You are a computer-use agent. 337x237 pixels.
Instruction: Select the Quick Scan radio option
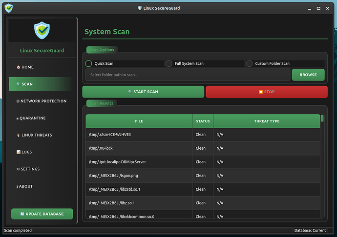[x=89, y=63]
